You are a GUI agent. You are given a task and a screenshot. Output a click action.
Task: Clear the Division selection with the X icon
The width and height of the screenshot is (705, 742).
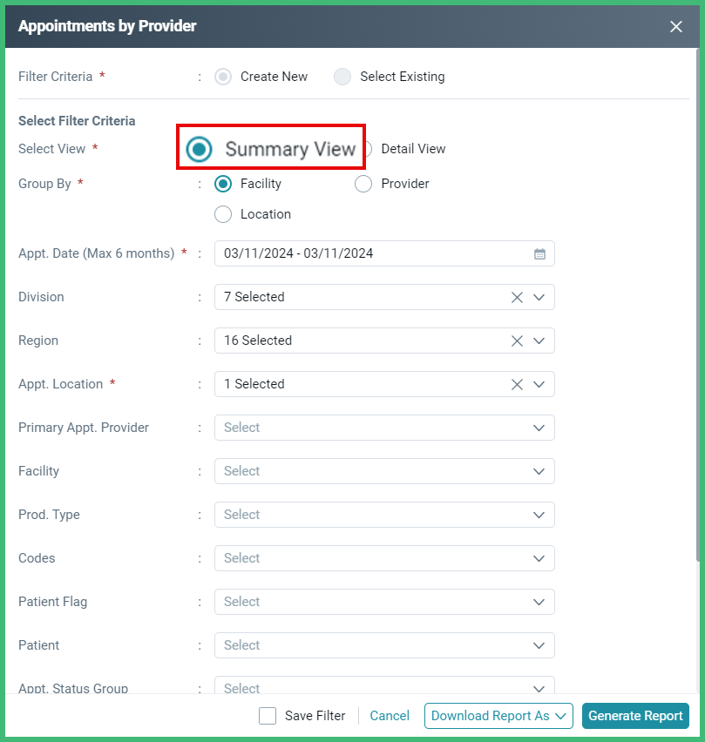click(516, 297)
